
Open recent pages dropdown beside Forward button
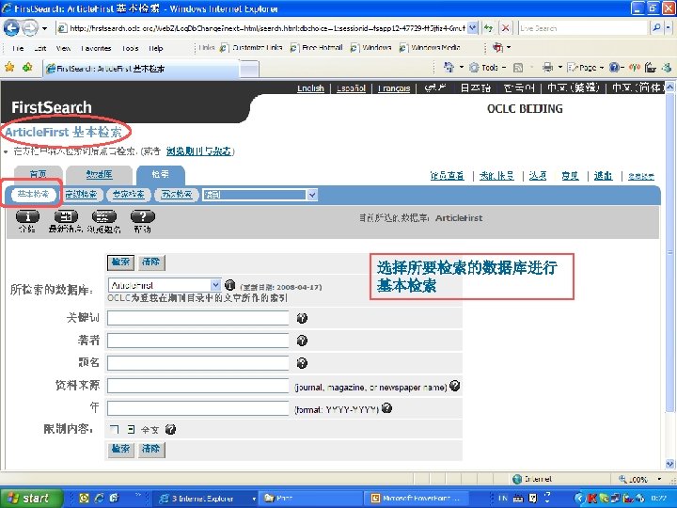coord(44,28)
